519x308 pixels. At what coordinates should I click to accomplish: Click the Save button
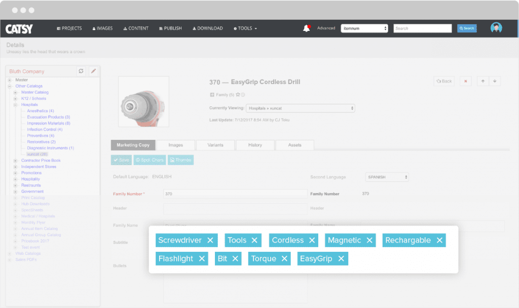pyautogui.click(x=121, y=160)
